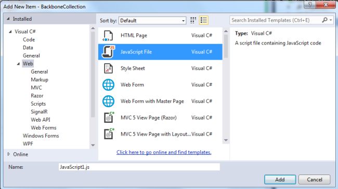Select MVC 5 View Page (Razor) text
The height and width of the screenshot is (189, 338).
(149, 118)
